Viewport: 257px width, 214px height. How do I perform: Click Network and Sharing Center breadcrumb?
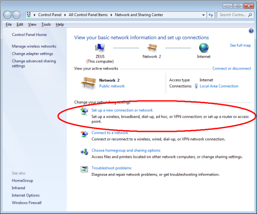[x=139, y=15]
